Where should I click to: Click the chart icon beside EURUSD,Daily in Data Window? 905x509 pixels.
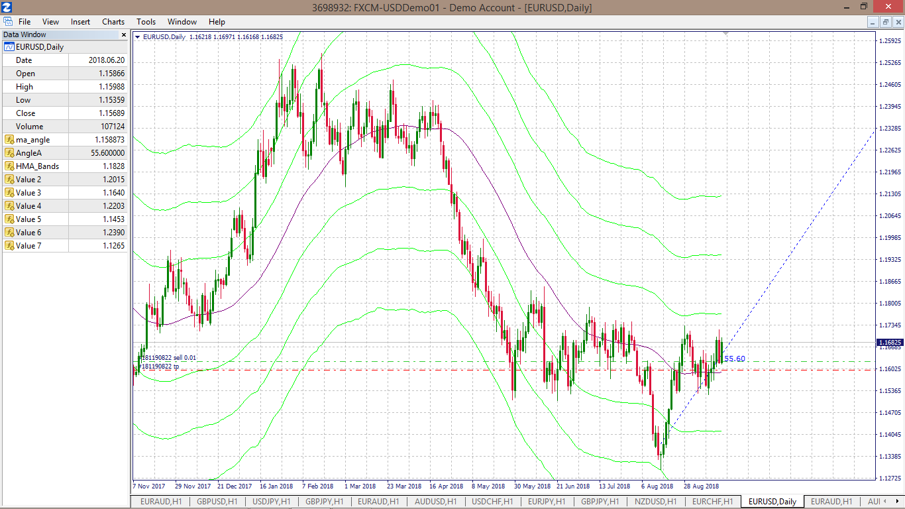pyautogui.click(x=9, y=47)
